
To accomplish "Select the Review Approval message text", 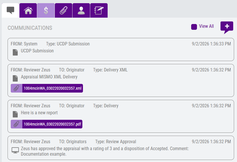I will tap(105, 151).
